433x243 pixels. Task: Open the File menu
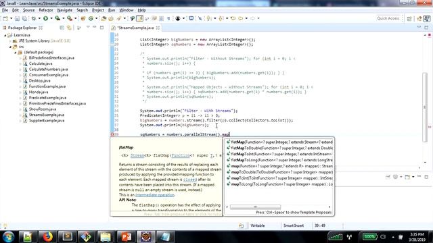tap(5, 10)
